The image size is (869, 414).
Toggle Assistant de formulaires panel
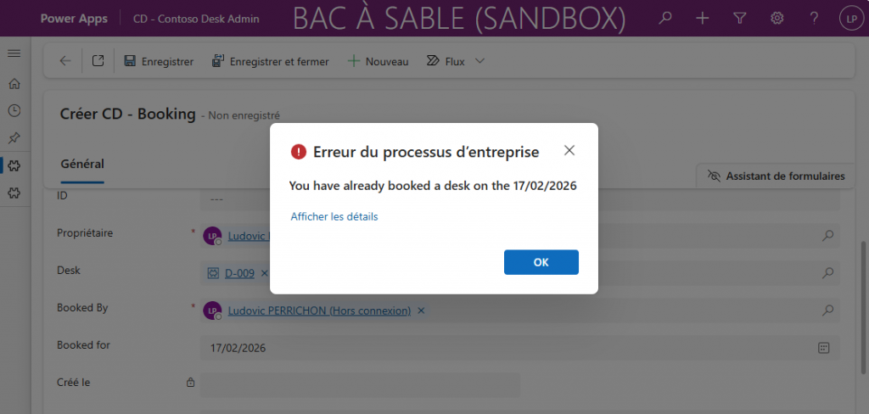776,176
